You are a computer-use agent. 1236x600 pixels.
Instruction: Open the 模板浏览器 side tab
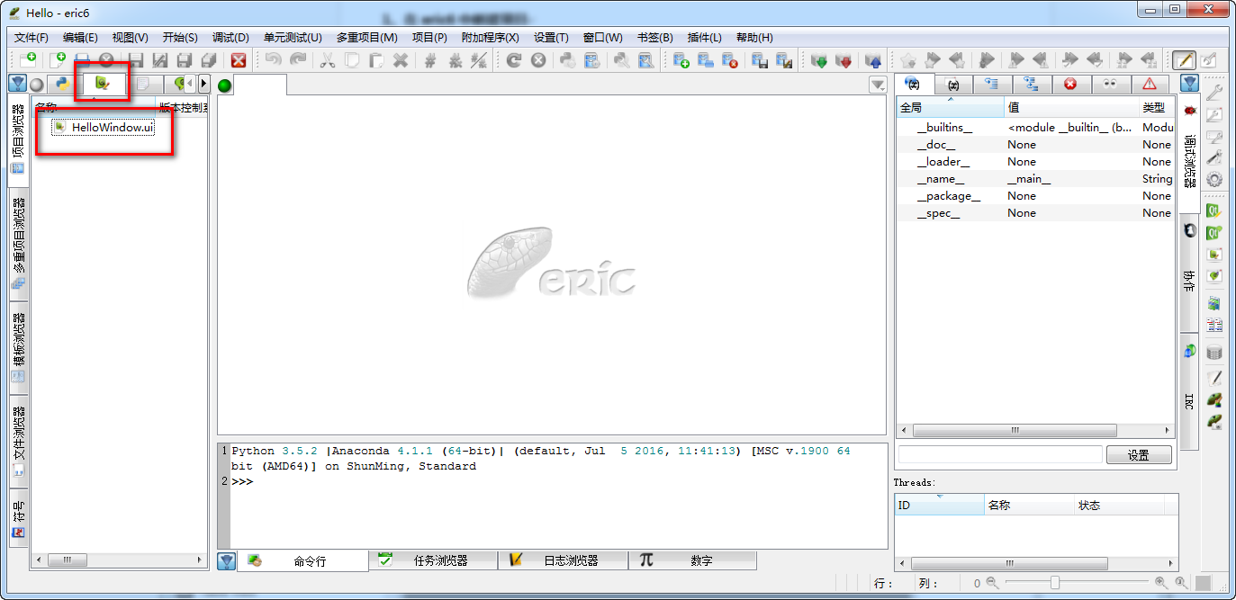click(x=19, y=348)
